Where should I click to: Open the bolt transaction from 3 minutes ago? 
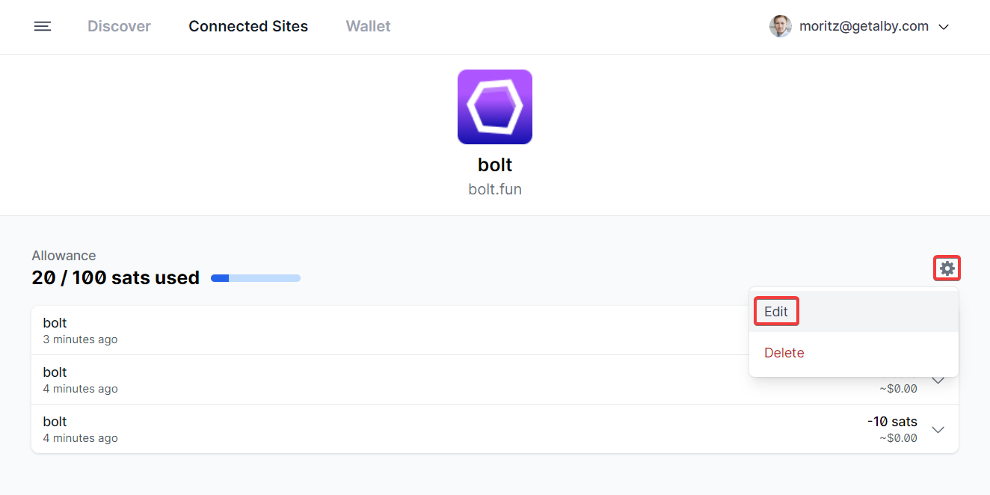(80, 330)
